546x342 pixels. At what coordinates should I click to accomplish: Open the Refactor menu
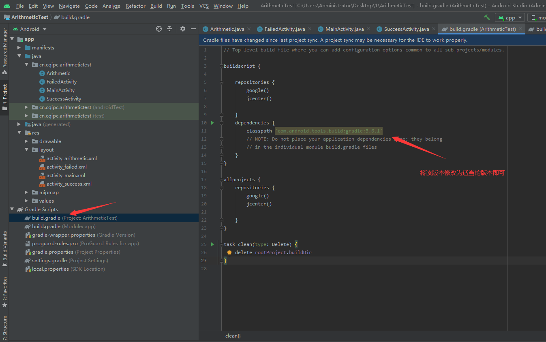[x=135, y=6]
